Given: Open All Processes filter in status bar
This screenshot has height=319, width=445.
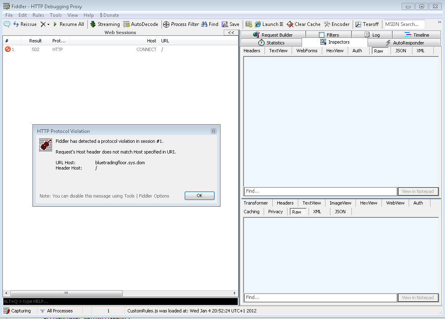Looking at the screenshot, I should tap(56, 311).
